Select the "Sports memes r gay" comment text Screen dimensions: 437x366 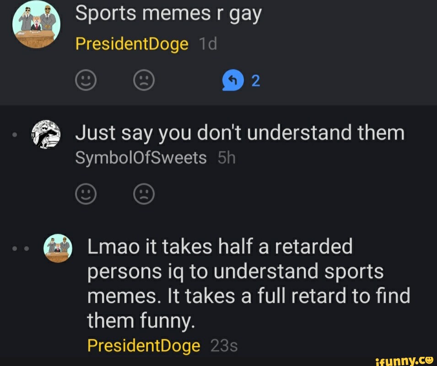coord(168,14)
